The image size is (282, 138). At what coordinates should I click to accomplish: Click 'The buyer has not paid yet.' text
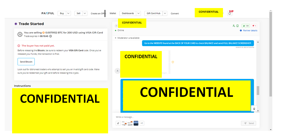coord(38,46)
